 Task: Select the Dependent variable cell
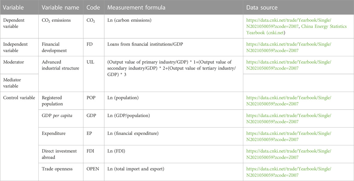[14, 24]
